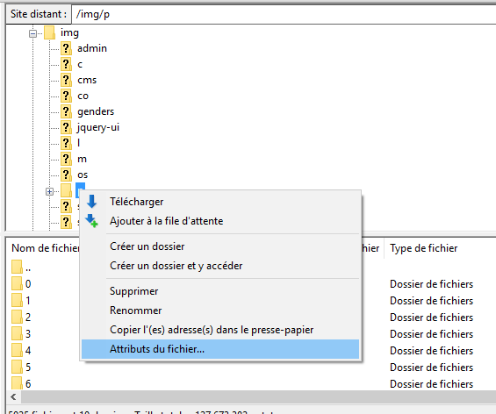This screenshot has width=496, height=414.
Task: Click 'Dossier de fichiers' type in row 0
Action: pos(431,284)
